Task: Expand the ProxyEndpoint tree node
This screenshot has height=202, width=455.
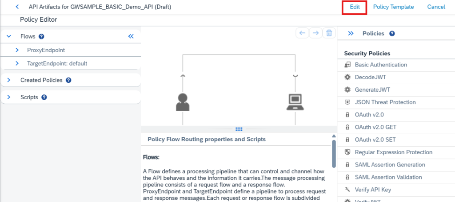Action: coord(17,50)
